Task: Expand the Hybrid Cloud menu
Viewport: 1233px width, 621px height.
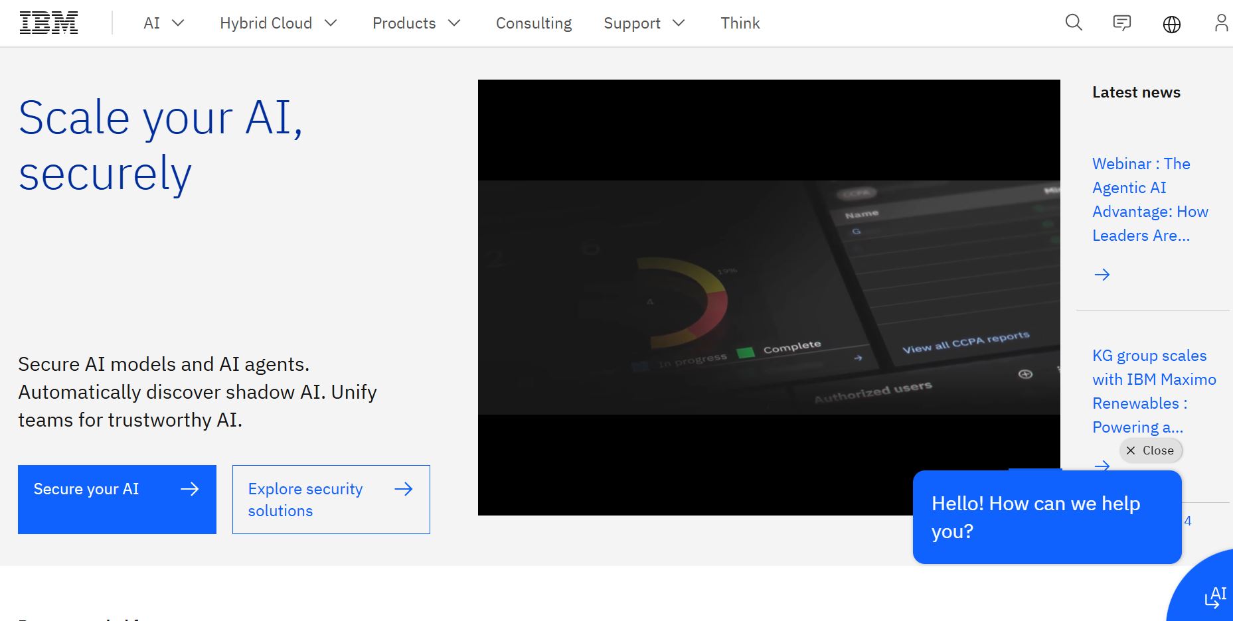Action: (x=279, y=23)
